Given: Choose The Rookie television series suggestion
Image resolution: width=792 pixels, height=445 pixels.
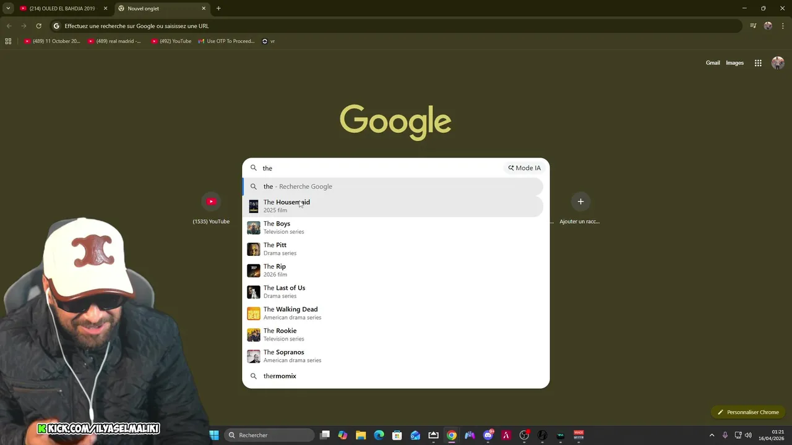Looking at the screenshot, I should coord(393,334).
